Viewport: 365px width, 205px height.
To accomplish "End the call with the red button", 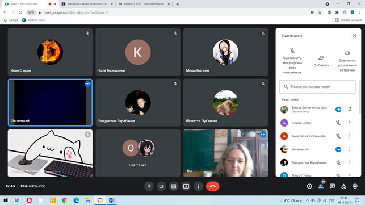I will click(212, 186).
